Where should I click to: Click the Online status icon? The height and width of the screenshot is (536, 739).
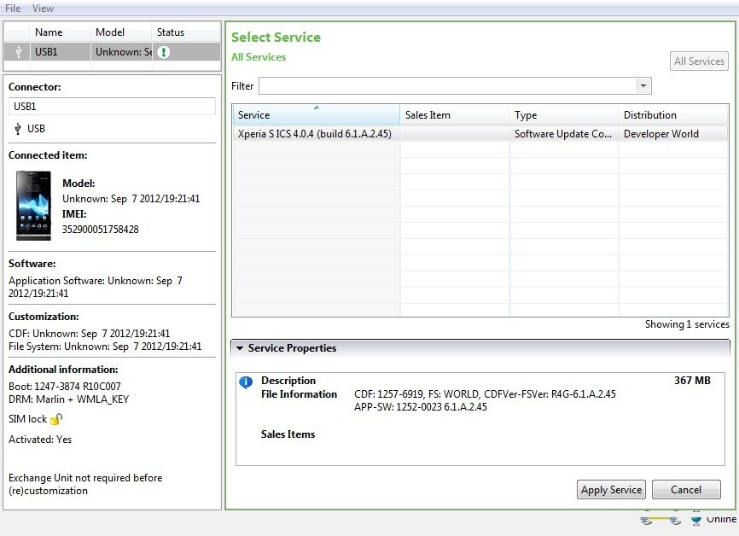coord(696,520)
